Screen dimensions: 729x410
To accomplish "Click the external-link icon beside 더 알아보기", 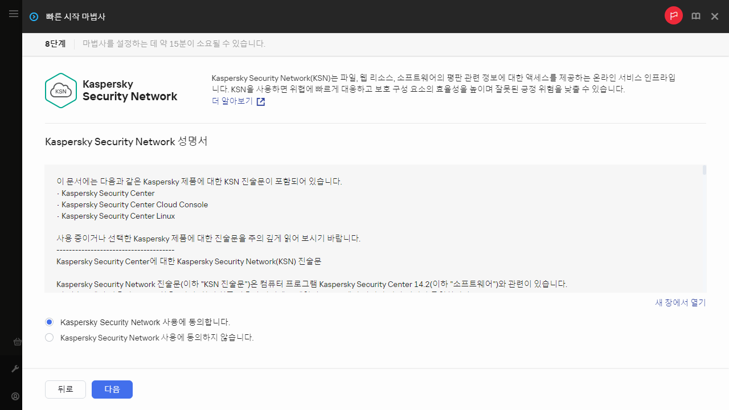I will 260,101.
